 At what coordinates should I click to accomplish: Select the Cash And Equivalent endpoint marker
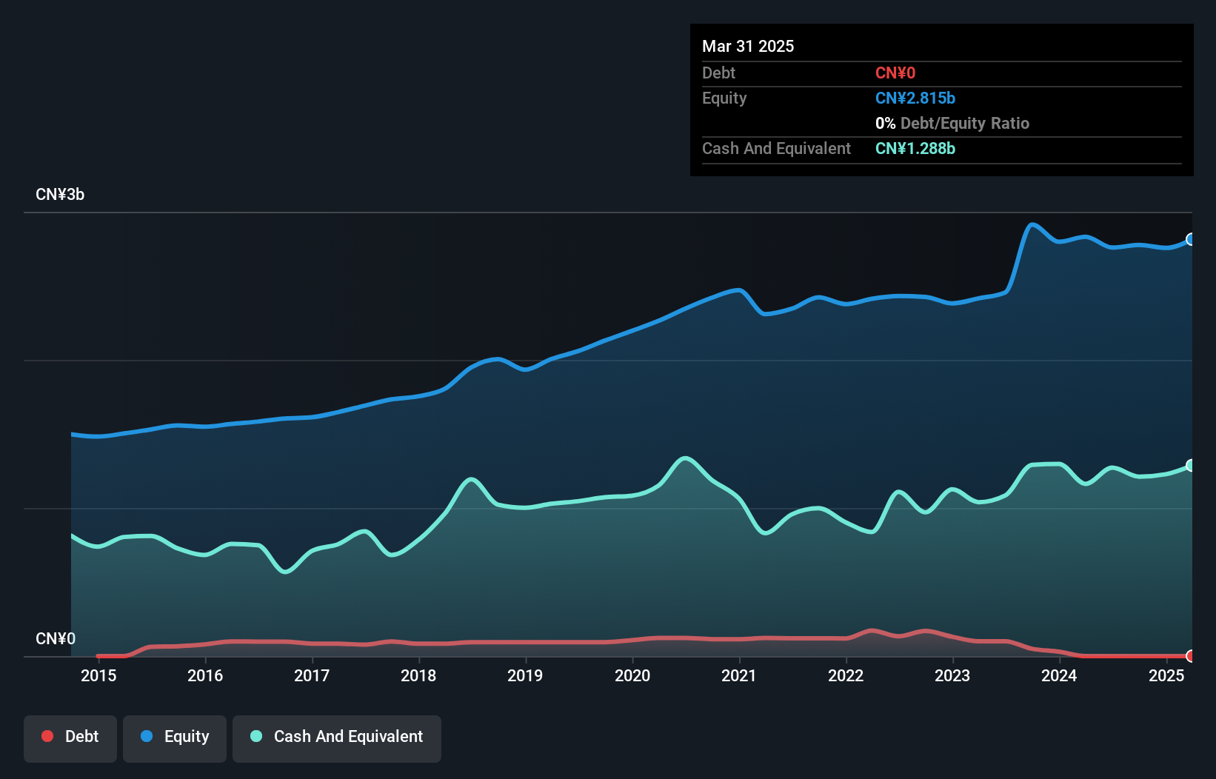(1191, 465)
